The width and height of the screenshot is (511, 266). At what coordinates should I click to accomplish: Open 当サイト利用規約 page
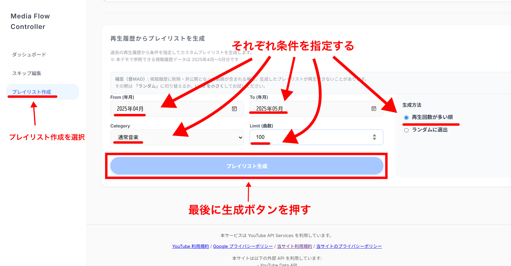294,246
